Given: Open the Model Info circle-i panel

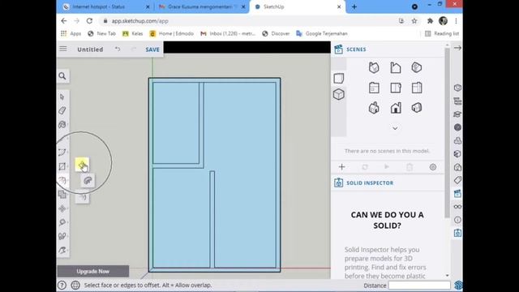Looking at the screenshot, I should coord(457,220).
